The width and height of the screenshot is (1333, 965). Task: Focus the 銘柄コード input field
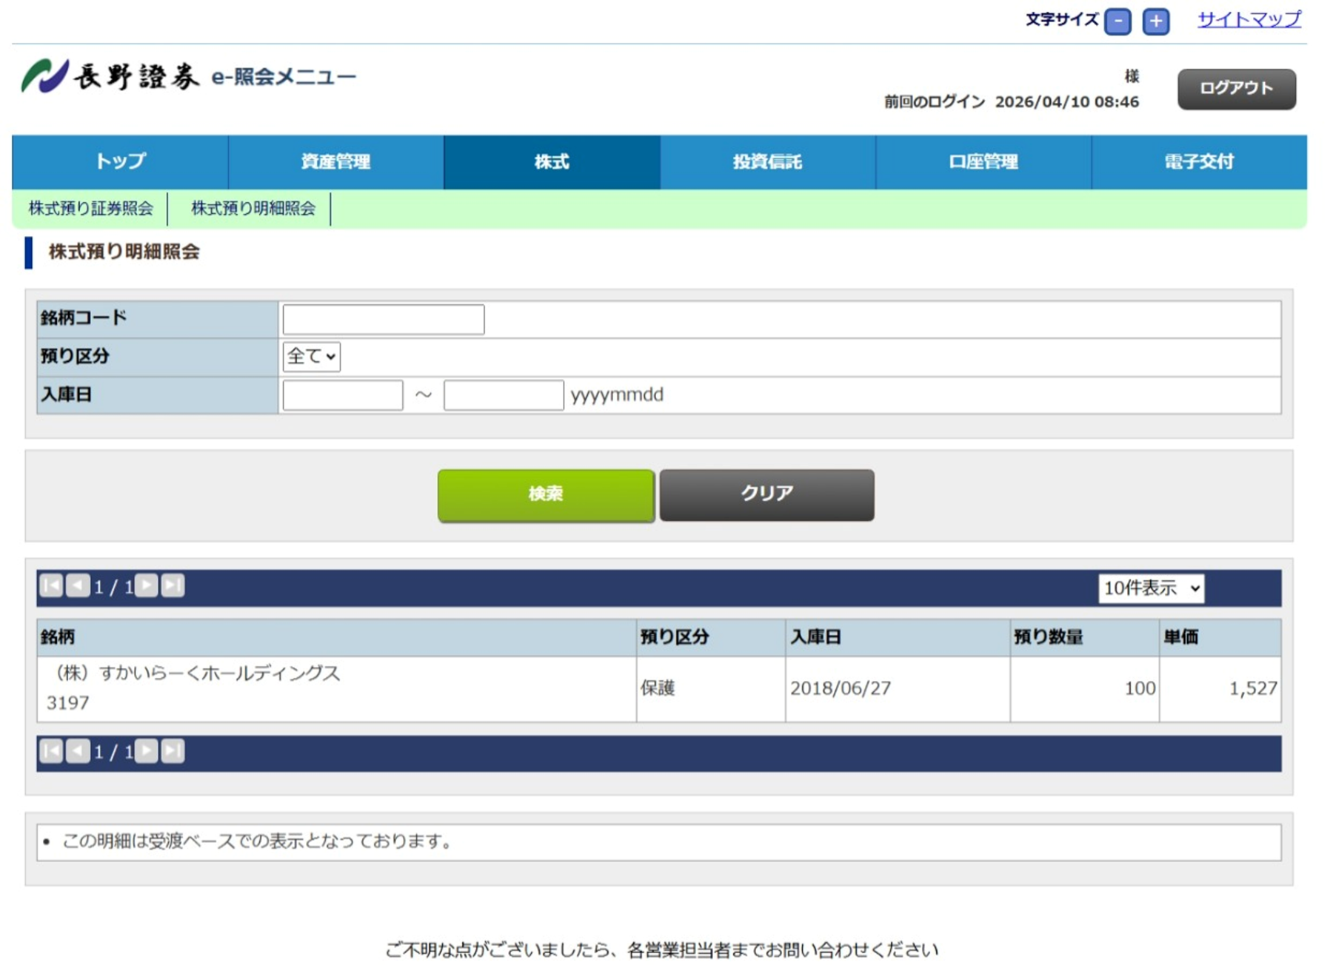pyautogui.click(x=384, y=320)
